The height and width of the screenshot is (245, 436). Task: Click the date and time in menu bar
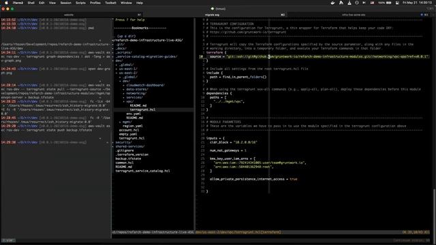pyautogui.click(x=417, y=3)
